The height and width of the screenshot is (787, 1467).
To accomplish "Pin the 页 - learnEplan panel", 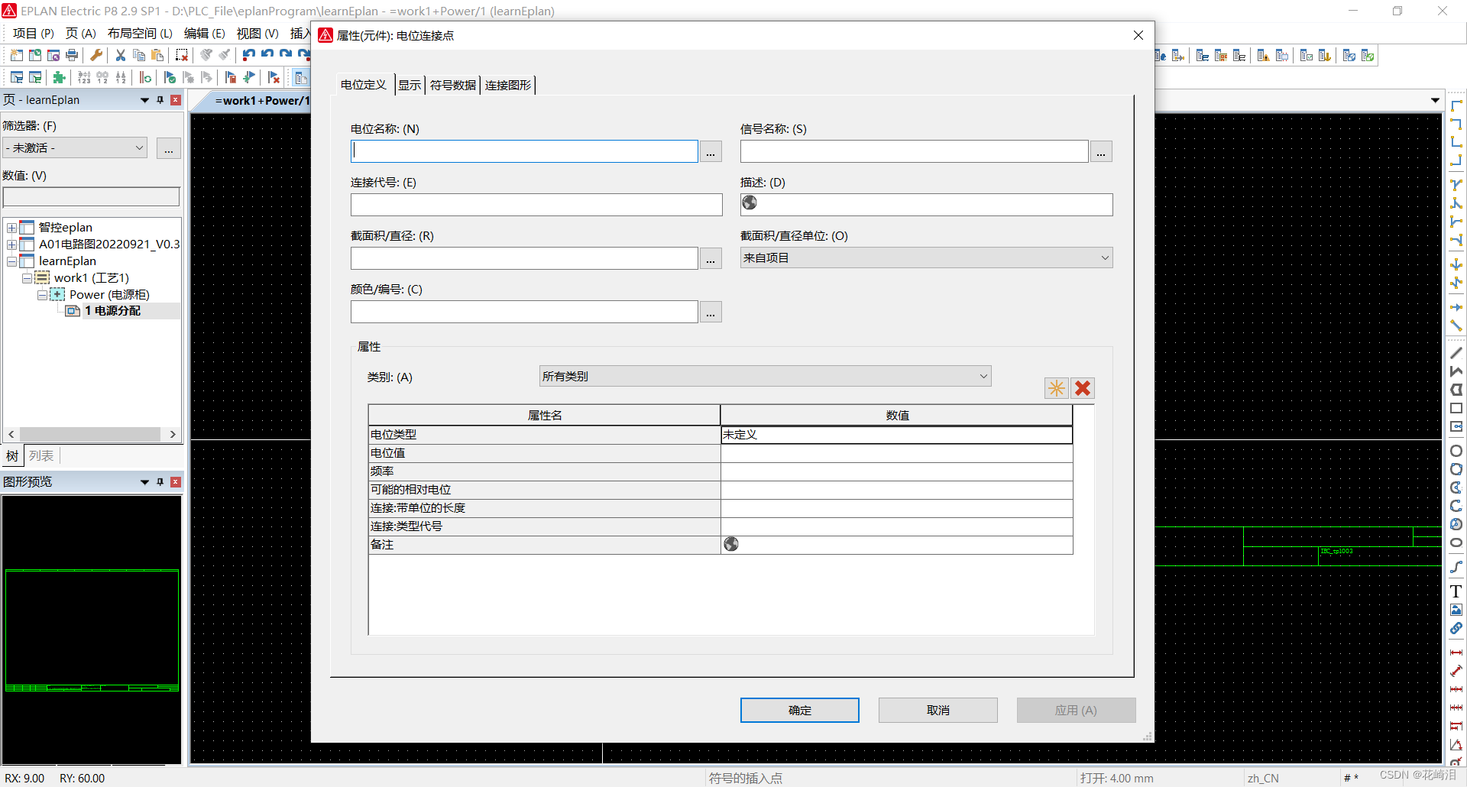I will 160,100.
